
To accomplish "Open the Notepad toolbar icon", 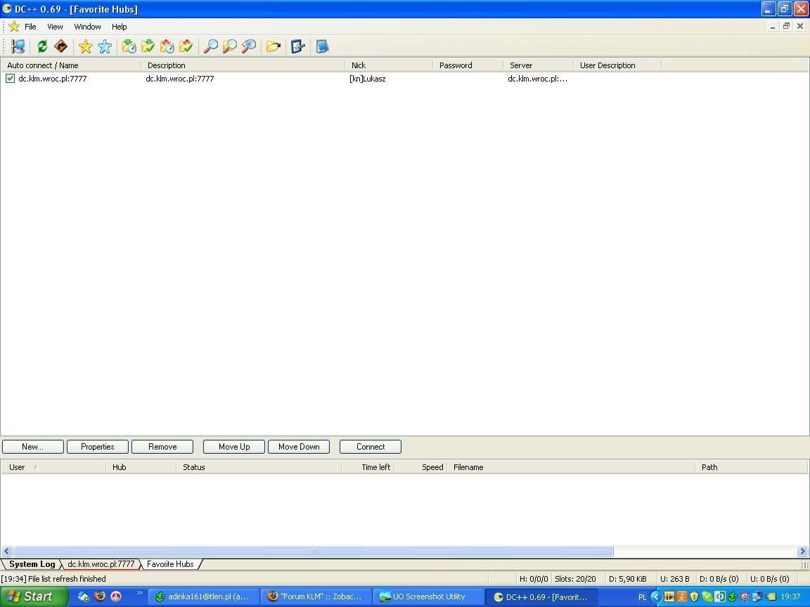I will click(322, 46).
